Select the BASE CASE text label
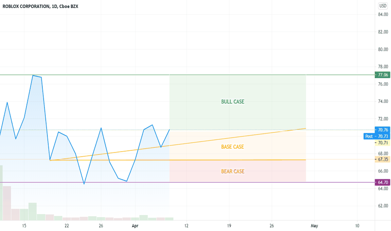The width and height of the screenshot is (391, 231). point(232,147)
